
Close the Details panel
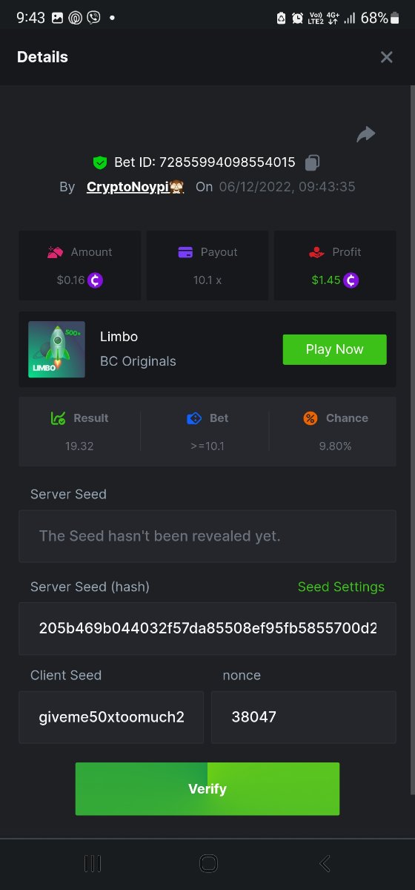tap(386, 57)
